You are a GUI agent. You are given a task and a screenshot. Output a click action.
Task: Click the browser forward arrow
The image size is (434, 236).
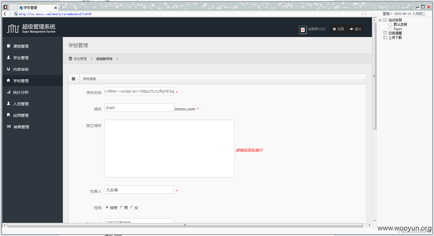coord(10,14)
